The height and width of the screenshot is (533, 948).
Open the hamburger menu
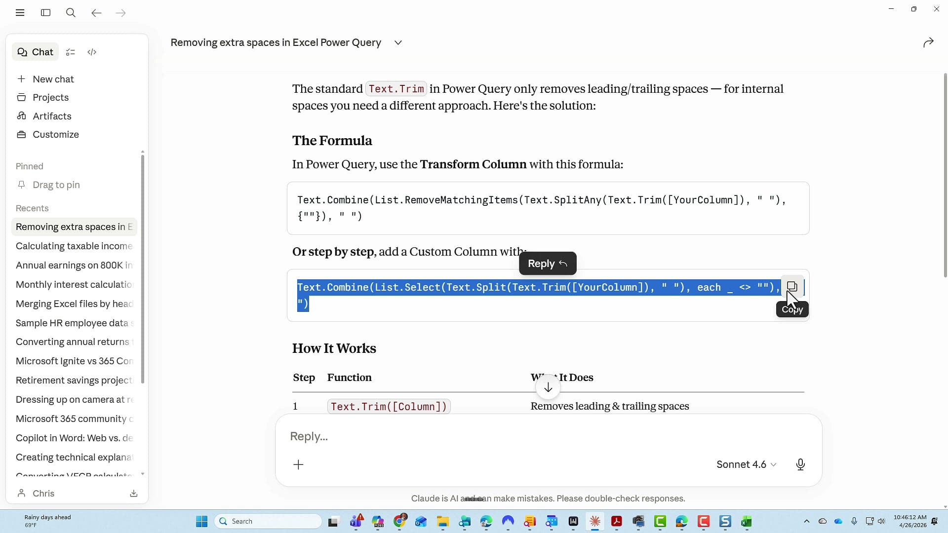(20, 13)
